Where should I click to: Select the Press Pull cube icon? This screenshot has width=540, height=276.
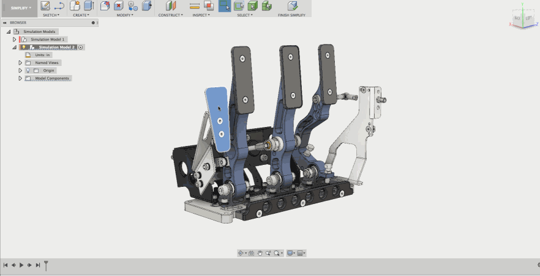pyautogui.click(x=147, y=5)
